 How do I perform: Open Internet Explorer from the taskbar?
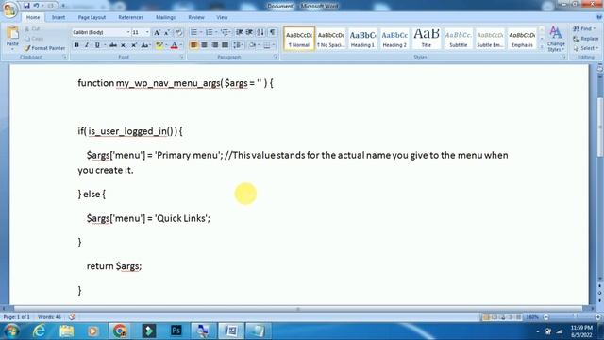pos(39,331)
